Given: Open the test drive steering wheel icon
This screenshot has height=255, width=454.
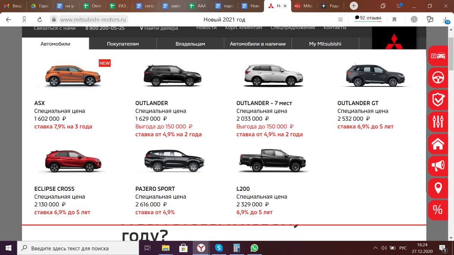Looking at the screenshot, I should point(438,78).
